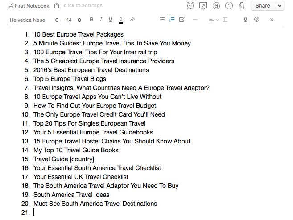
Task: Click the 'click to add tags' field
Action: (x=83, y=6)
